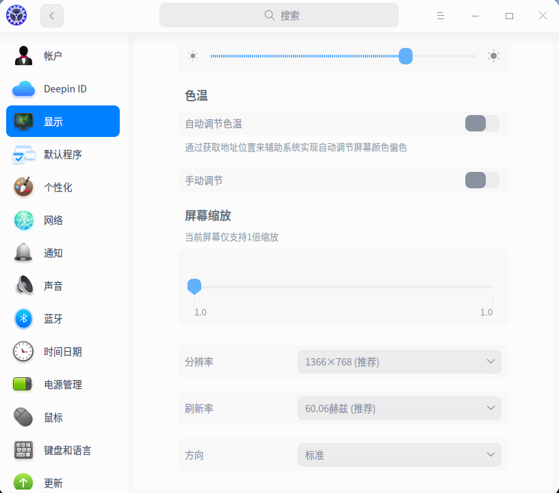Click the 显示 label in sidebar
This screenshot has width=559, height=493.
pos(53,122)
